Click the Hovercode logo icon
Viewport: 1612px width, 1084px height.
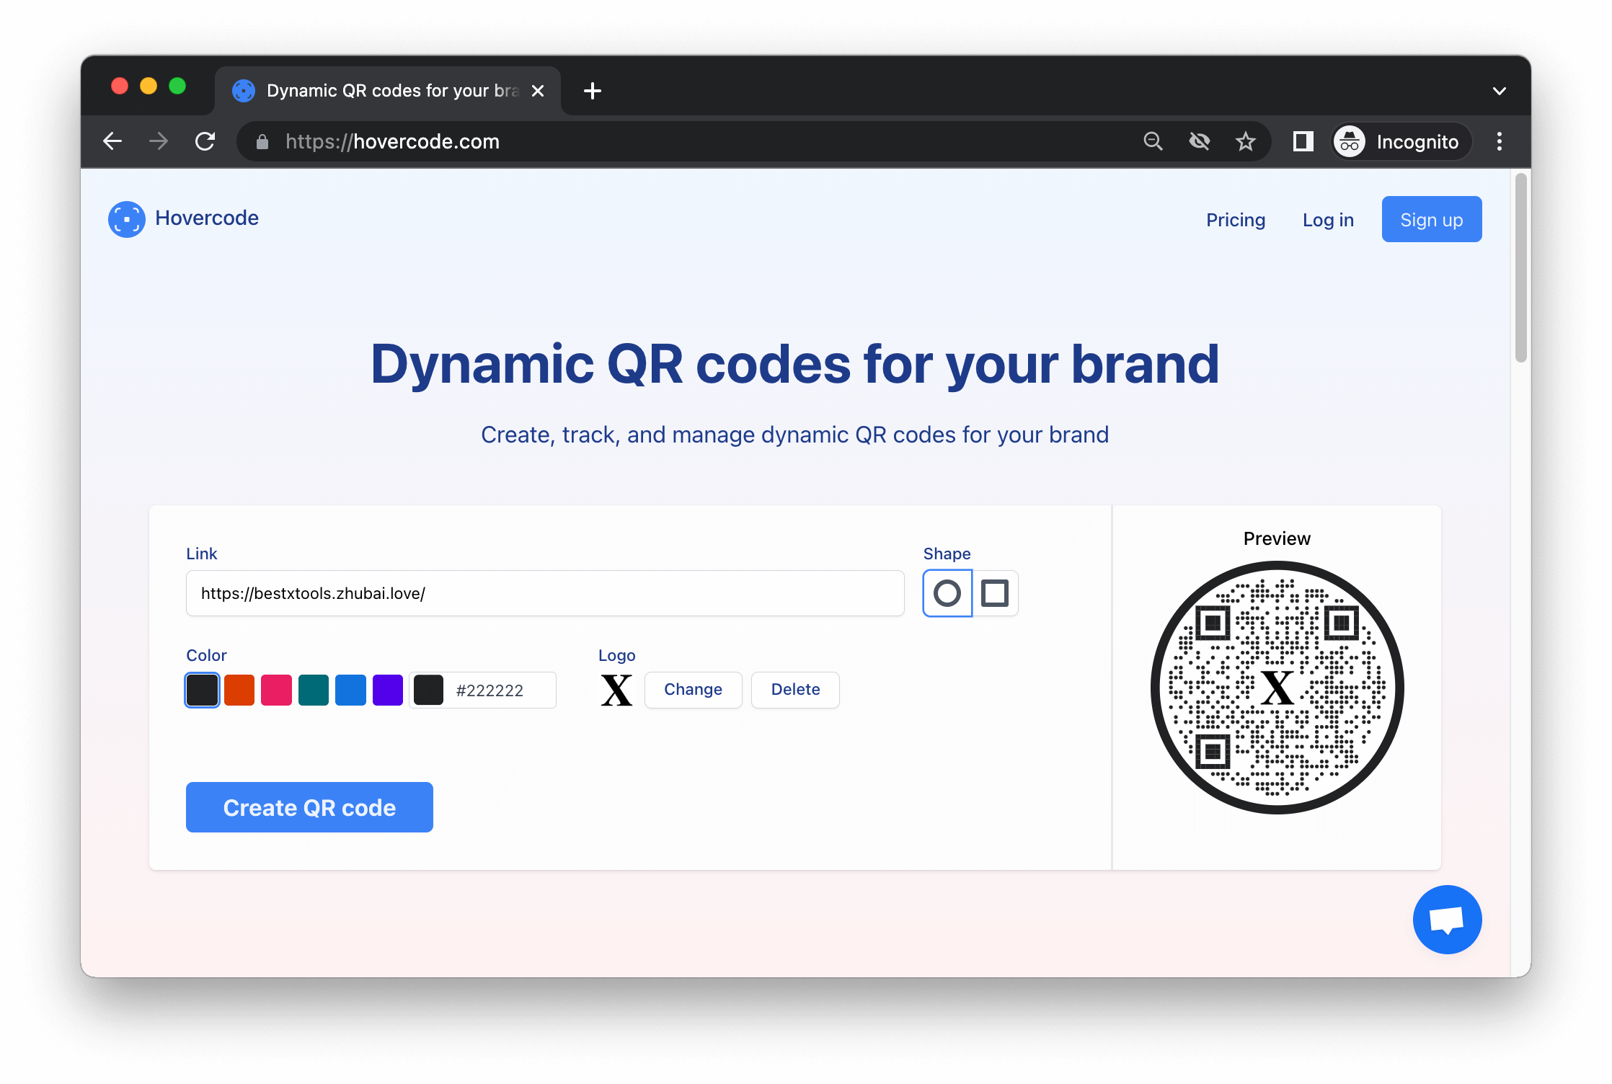(x=127, y=219)
